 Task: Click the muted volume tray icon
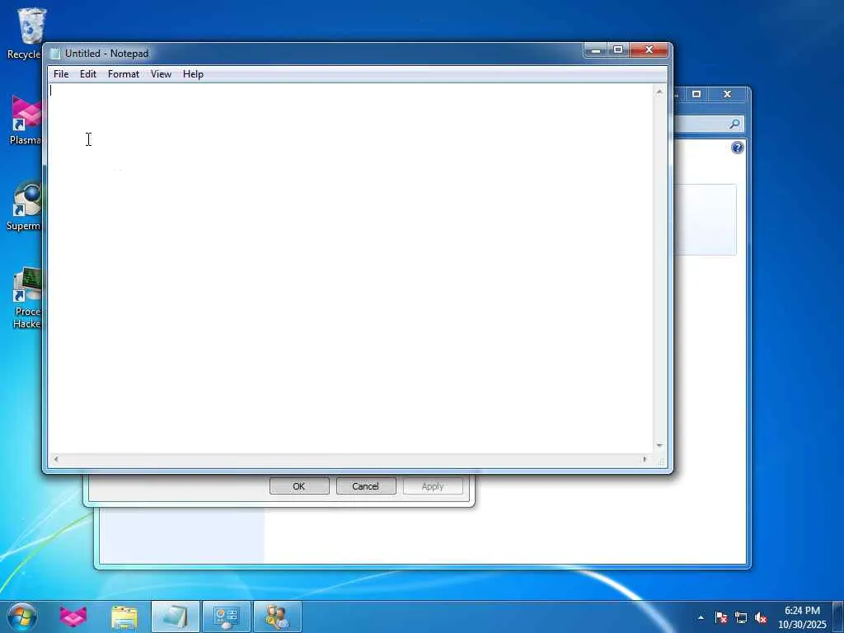761,617
